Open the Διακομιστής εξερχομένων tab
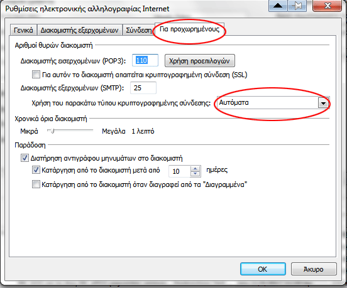This screenshot has width=347, height=288. (x=79, y=30)
